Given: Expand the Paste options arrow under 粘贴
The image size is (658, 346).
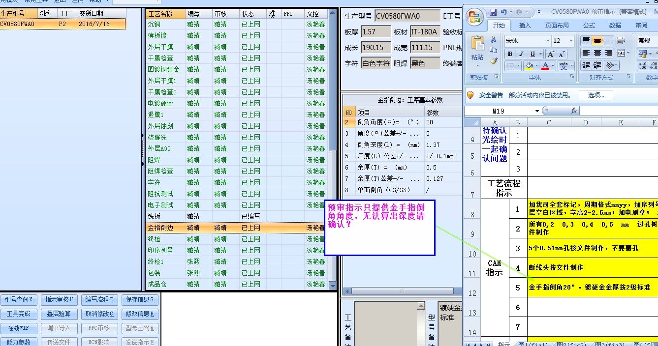Looking at the screenshot, I should [x=477, y=64].
